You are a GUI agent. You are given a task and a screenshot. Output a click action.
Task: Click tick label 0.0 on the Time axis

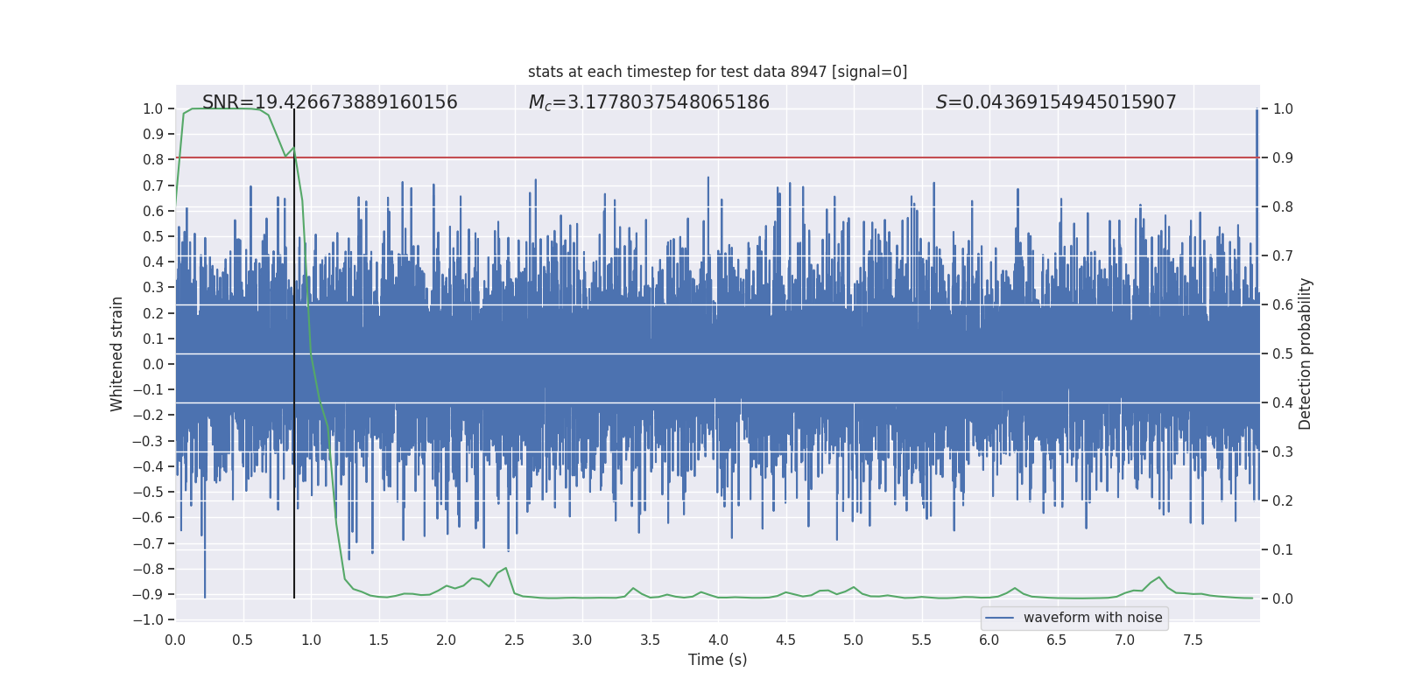175,640
